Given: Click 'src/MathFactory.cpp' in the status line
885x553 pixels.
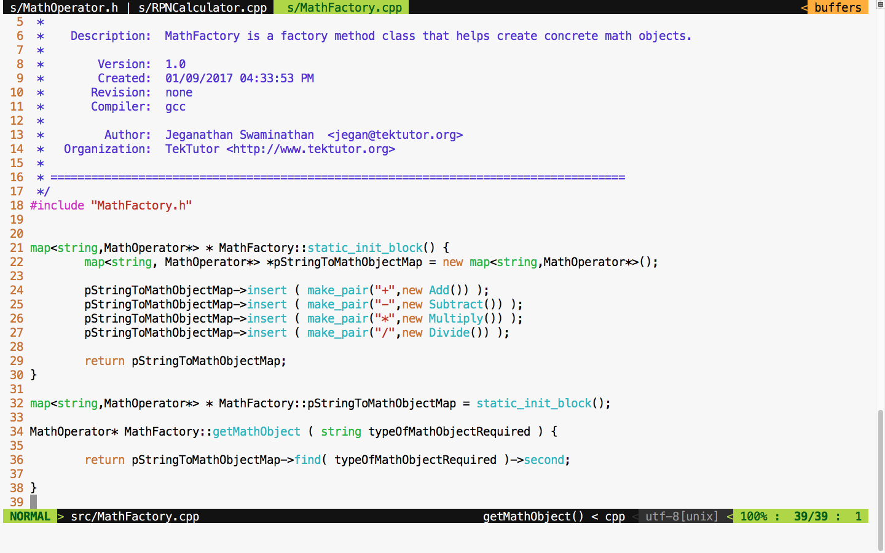Looking at the screenshot, I should click(135, 516).
